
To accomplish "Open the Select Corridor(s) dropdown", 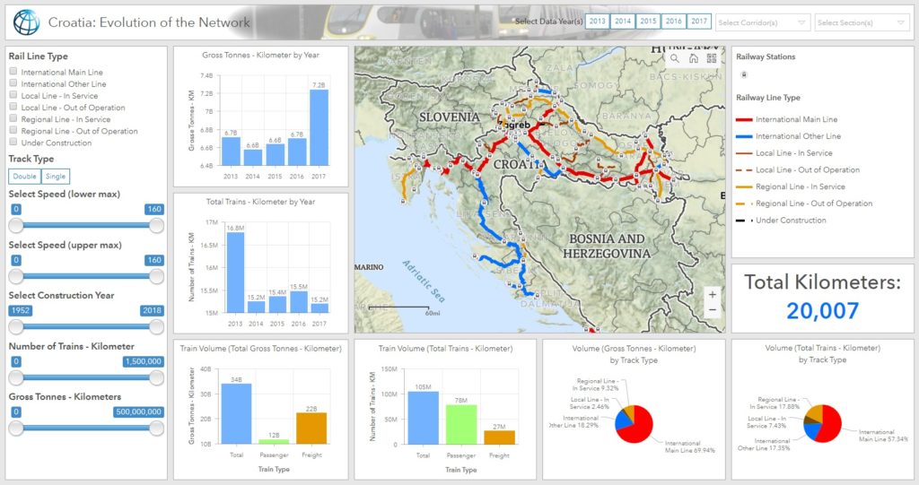I will coord(763,22).
